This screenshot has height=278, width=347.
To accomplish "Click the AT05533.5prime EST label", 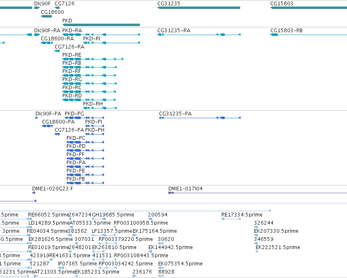I will tap(90, 223).
